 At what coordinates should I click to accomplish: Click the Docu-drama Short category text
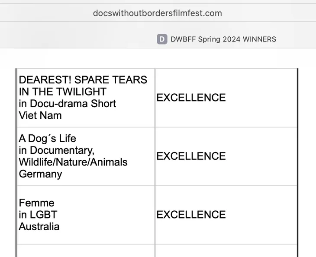point(73,104)
